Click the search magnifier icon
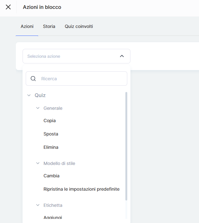 pos(33,79)
